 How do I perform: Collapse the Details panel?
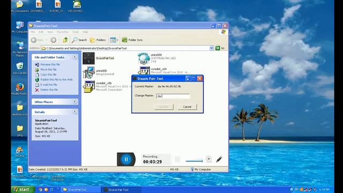coord(74,112)
